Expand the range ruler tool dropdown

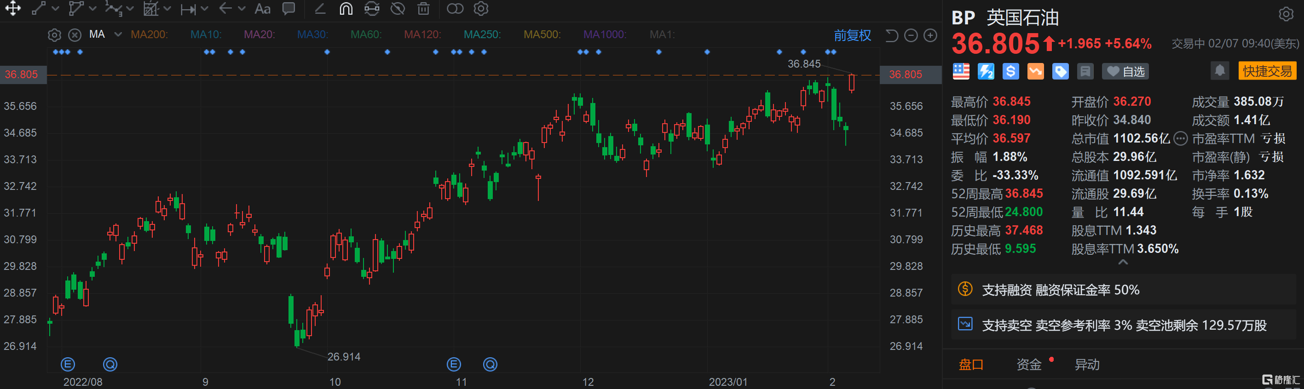(x=204, y=9)
